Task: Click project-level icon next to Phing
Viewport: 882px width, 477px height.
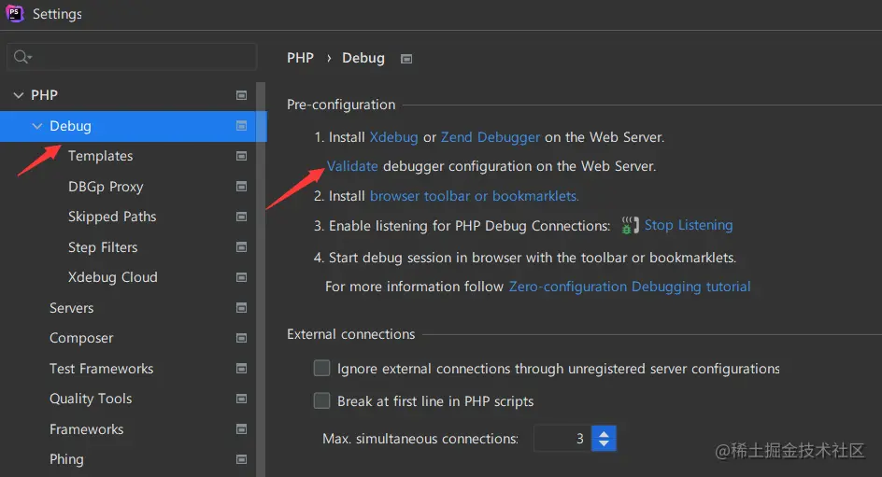Action: pyautogui.click(x=241, y=459)
